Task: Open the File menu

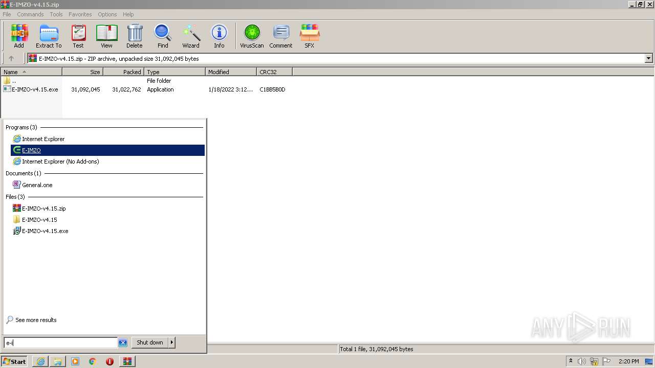Action: (7, 14)
